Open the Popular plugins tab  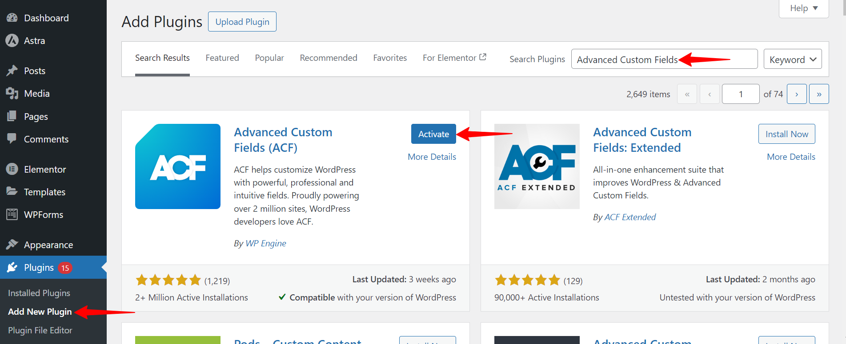point(269,58)
